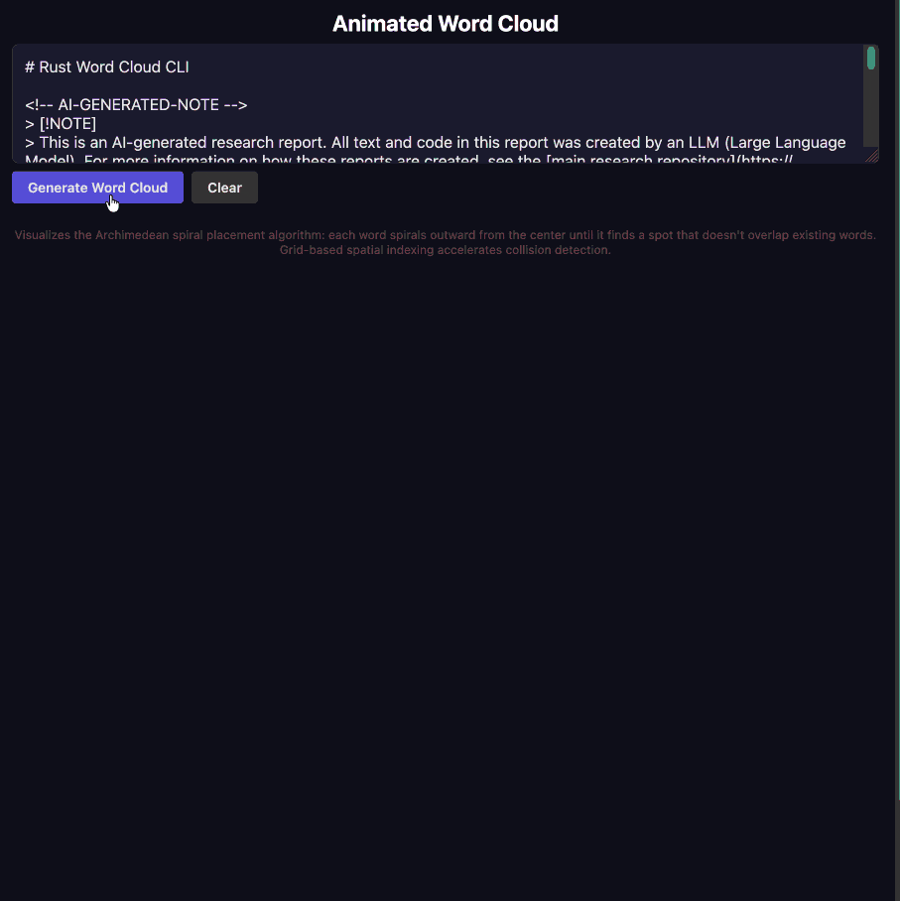Click the textarea scrollbar track below the thumb
This screenshot has width=900, height=901.
pos(870,109)
